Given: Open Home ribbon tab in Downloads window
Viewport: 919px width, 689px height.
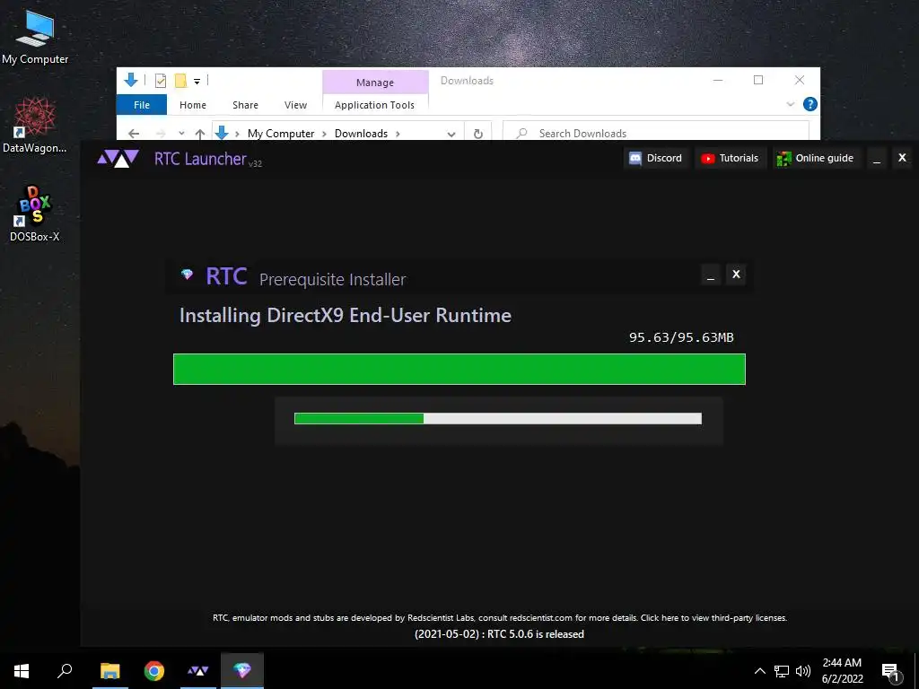Looking at the screenshot, I should coord(193,105).
